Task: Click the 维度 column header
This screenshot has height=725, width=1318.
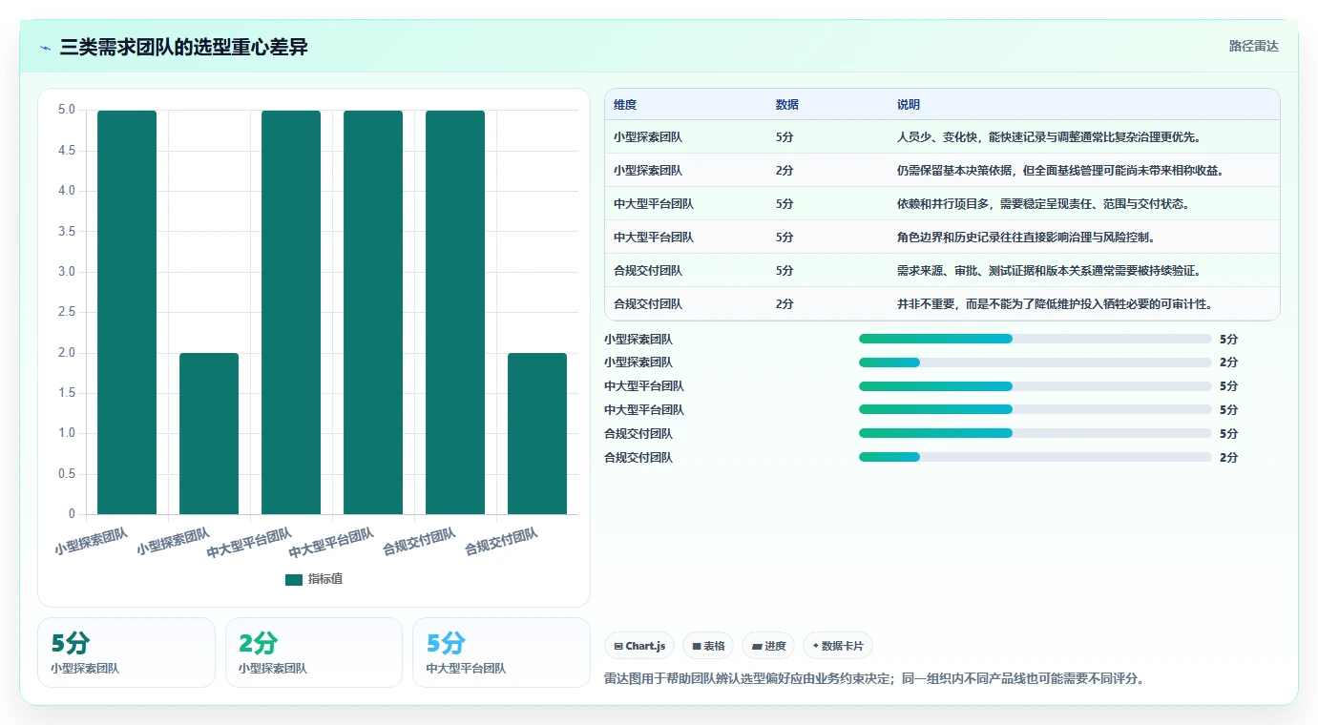Action: (x=625, y=105)
